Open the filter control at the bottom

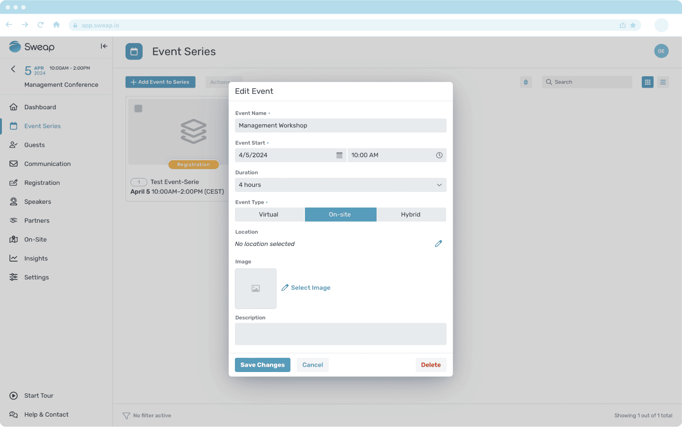126,416
